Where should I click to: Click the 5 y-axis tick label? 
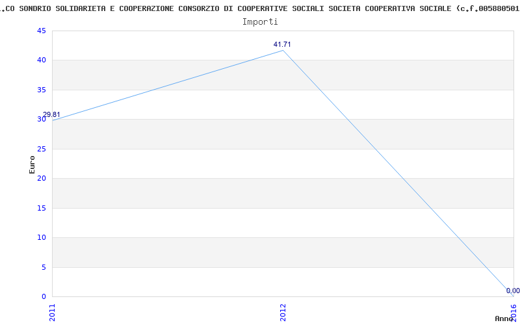tap(44, 267)
